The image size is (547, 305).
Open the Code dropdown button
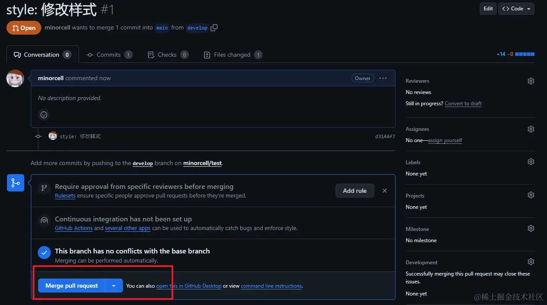point(516,9)
